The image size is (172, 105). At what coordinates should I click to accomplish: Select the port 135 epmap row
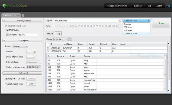click(x=105, y=71)
